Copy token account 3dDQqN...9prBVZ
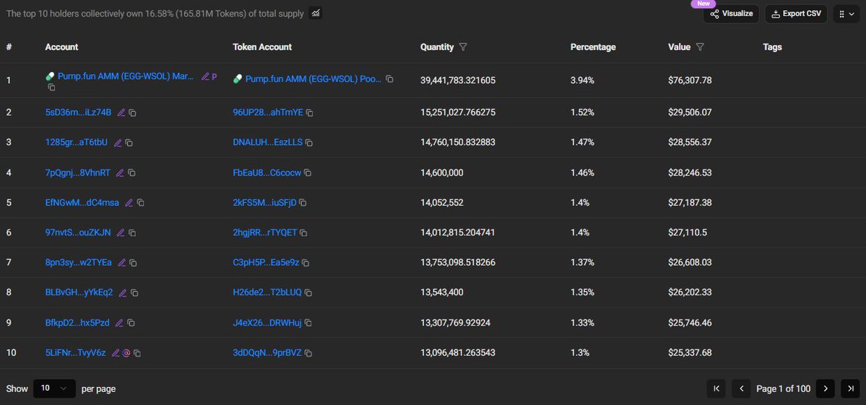The height and width of the screenshot is (405, 866). point(308,353)
